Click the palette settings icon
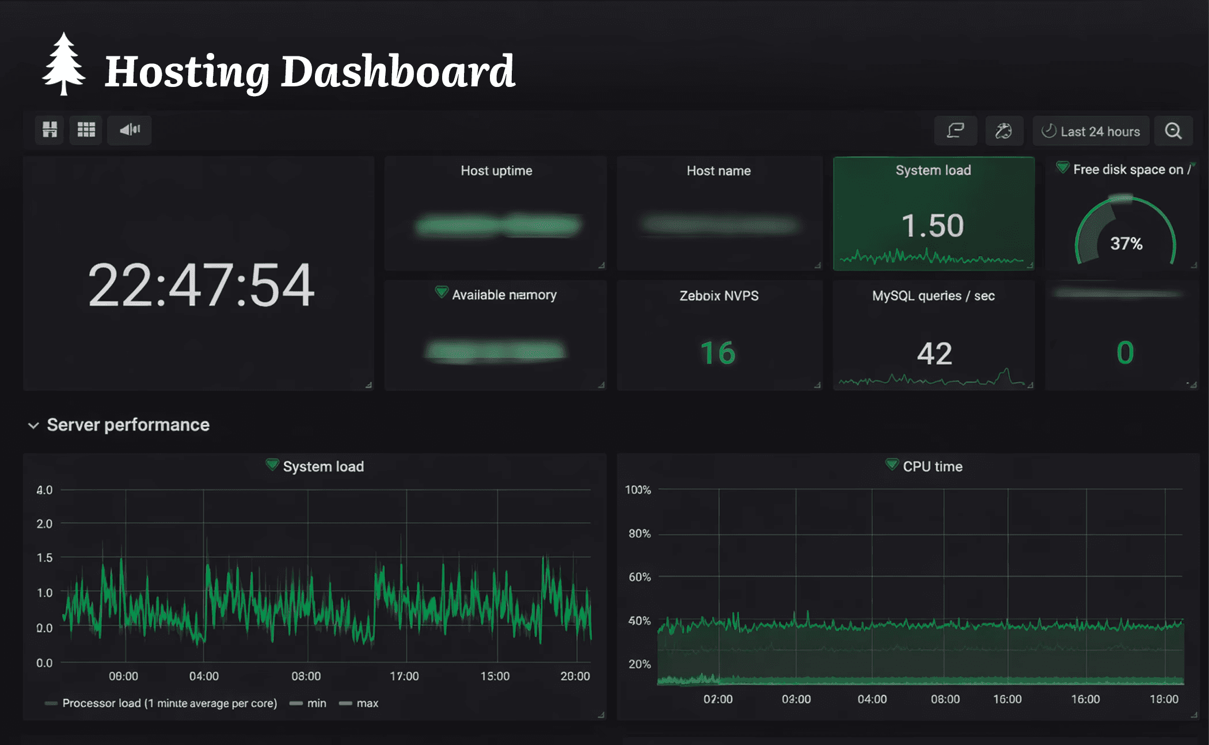 1003,131
